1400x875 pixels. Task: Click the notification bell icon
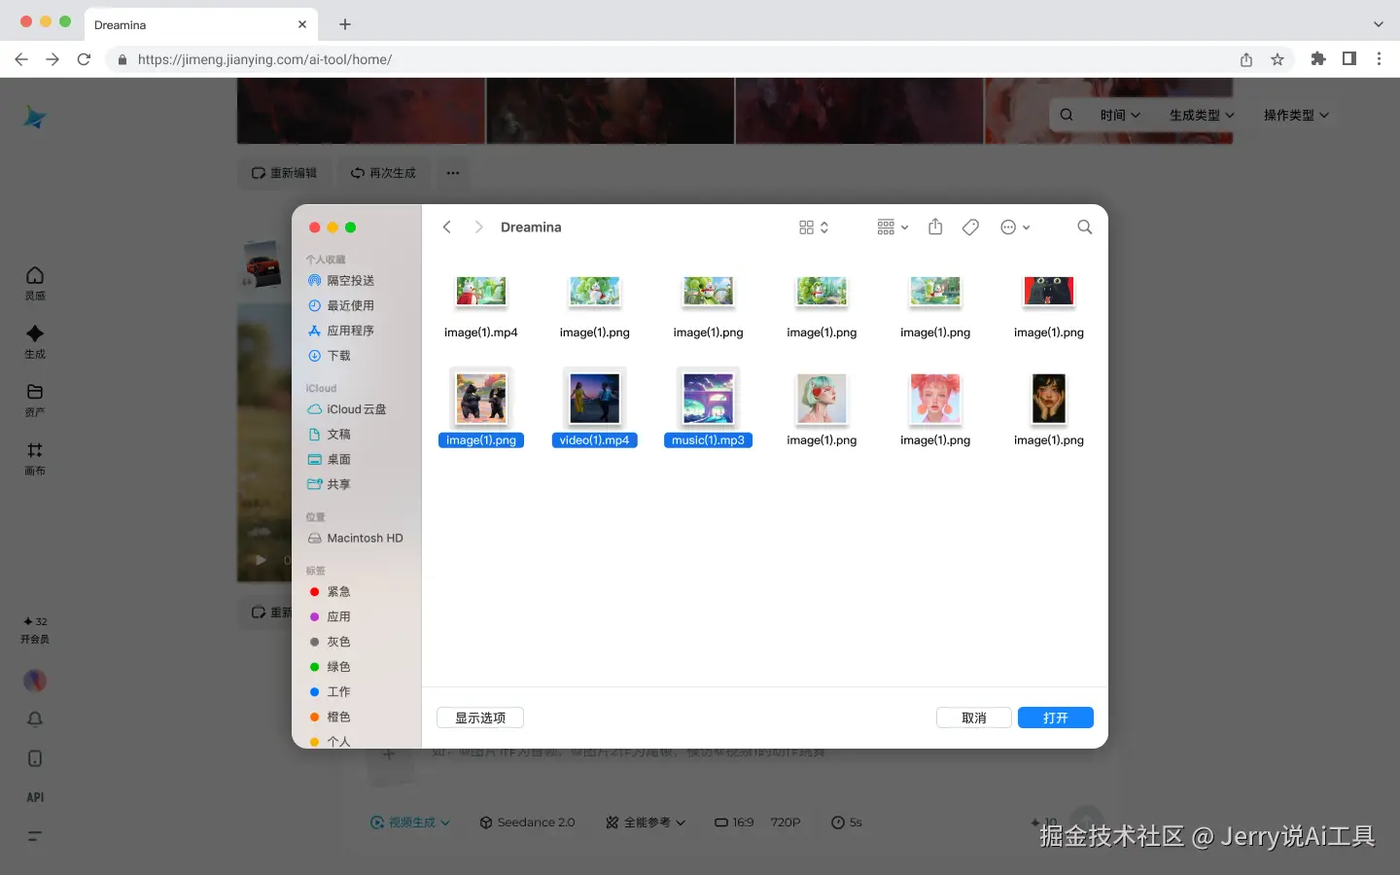coord(35,719)
